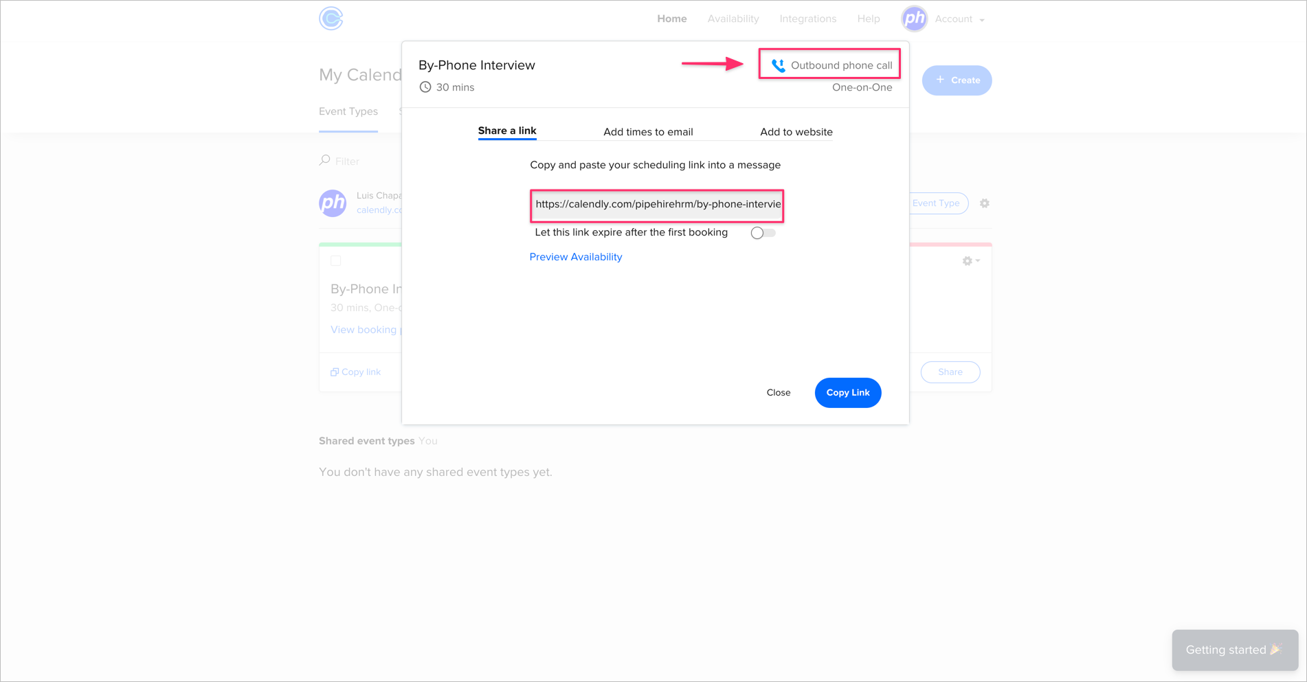Expand the Account dropdown menu
The height and width of the screenshot is (682, 1307).
pos(959,19)
